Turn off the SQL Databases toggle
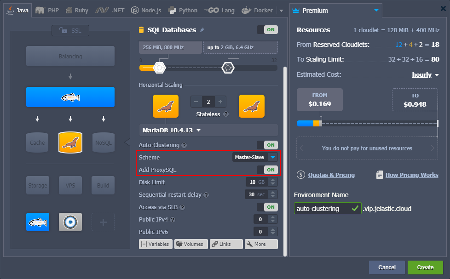Image resolution: width=450 pixels, height=279 pixels. 267,30
